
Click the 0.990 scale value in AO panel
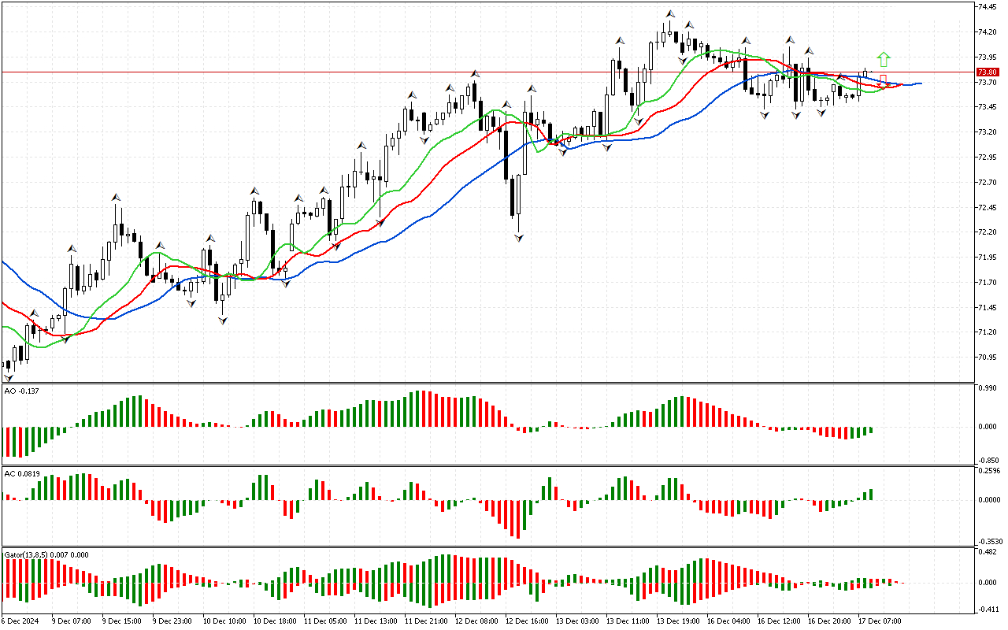[988, 389]
